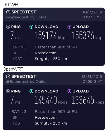Click the Speedtest gauge logo in DD-WRT card
The width and height of the screenshot is (107, 133).
[8, 12]
